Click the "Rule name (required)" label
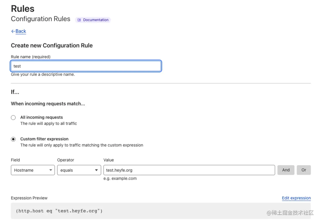The height and width of the screenshot is (222, 320). tap(30, 57)
